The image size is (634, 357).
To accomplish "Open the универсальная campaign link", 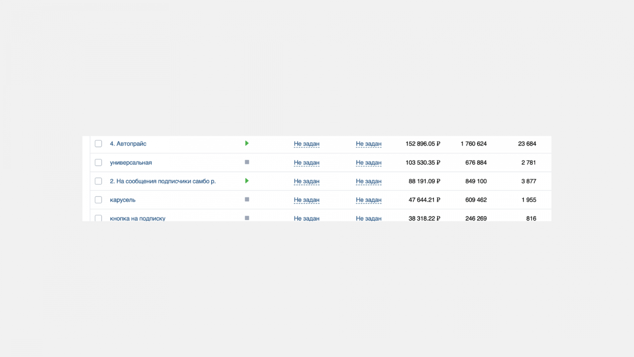I will tap(131, 163).
